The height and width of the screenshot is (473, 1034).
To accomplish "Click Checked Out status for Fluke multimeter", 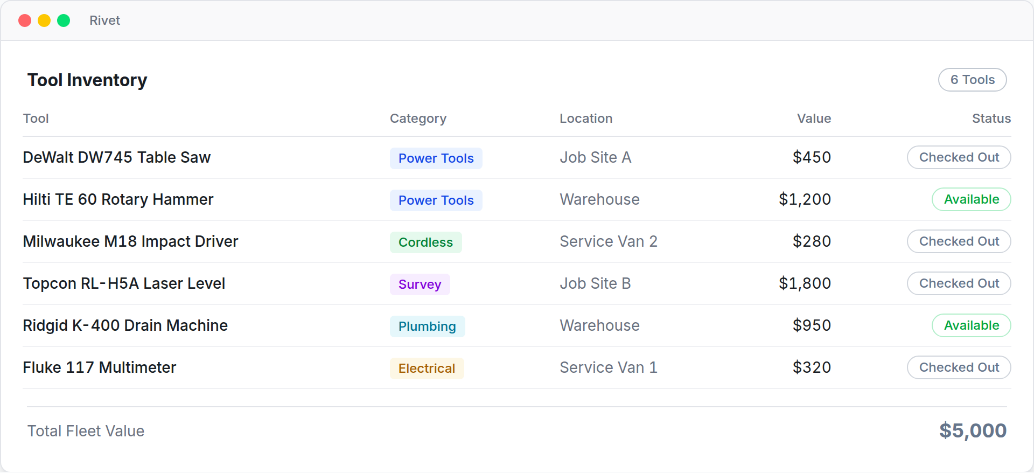I will pos(959,367).
